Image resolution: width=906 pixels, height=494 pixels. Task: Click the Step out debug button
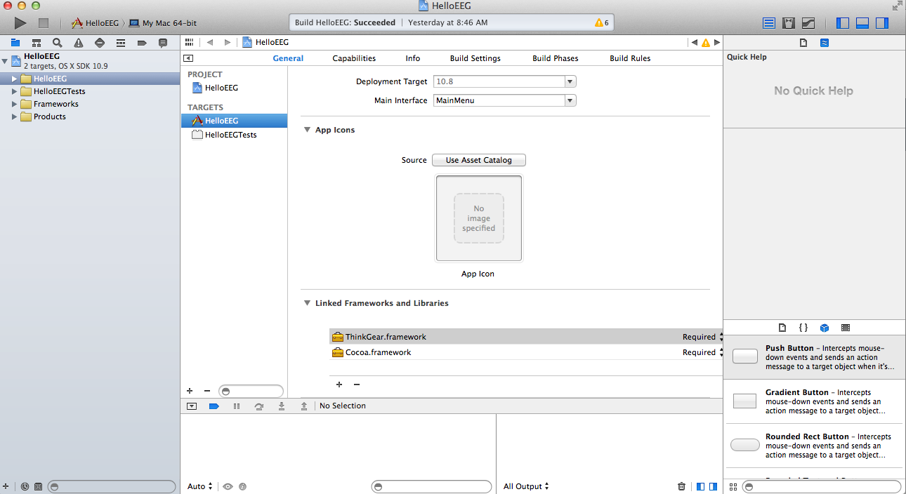point(303,406)
